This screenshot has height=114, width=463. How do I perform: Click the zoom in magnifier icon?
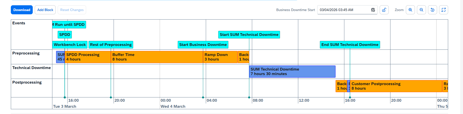click(x=410, y=10)
